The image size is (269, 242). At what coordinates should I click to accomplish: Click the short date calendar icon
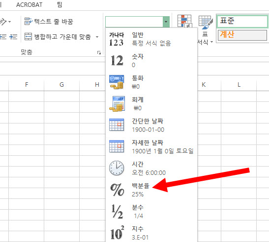(x=117, y=125)
